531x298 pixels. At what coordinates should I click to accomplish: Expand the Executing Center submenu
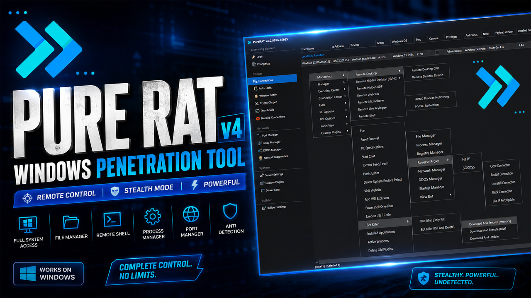point(330,91)
